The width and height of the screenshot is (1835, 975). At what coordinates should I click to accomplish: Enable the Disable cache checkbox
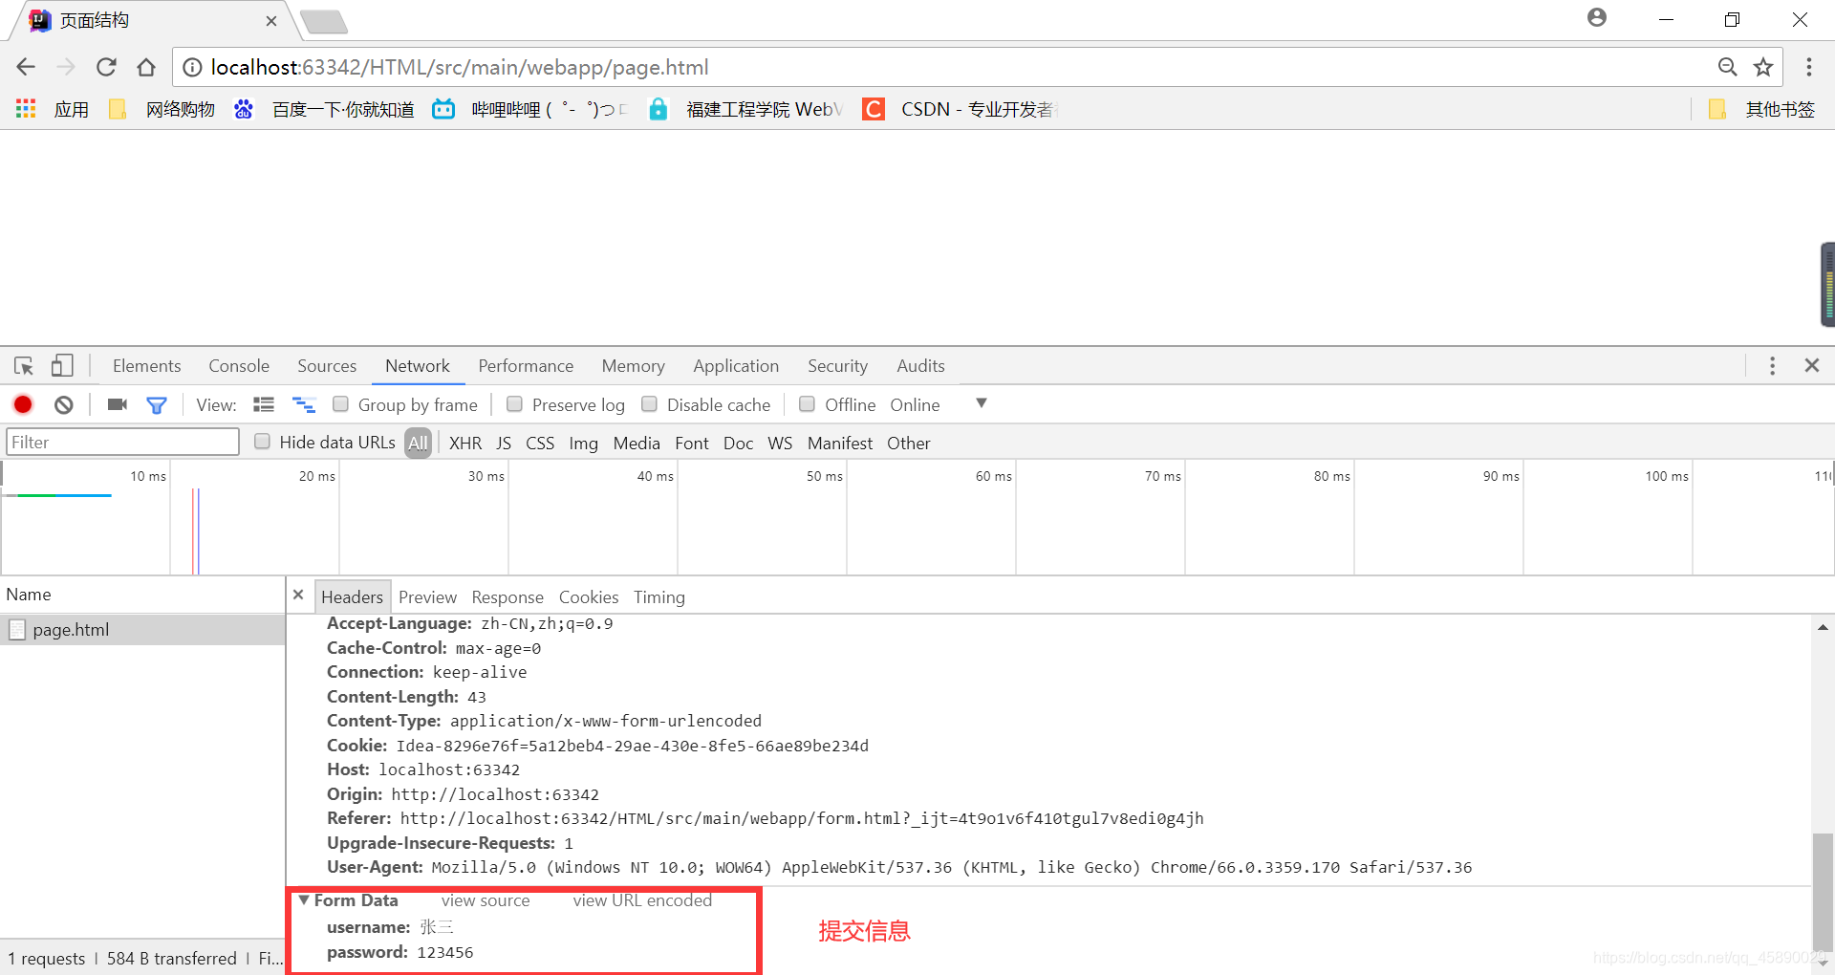coord(649,404)
